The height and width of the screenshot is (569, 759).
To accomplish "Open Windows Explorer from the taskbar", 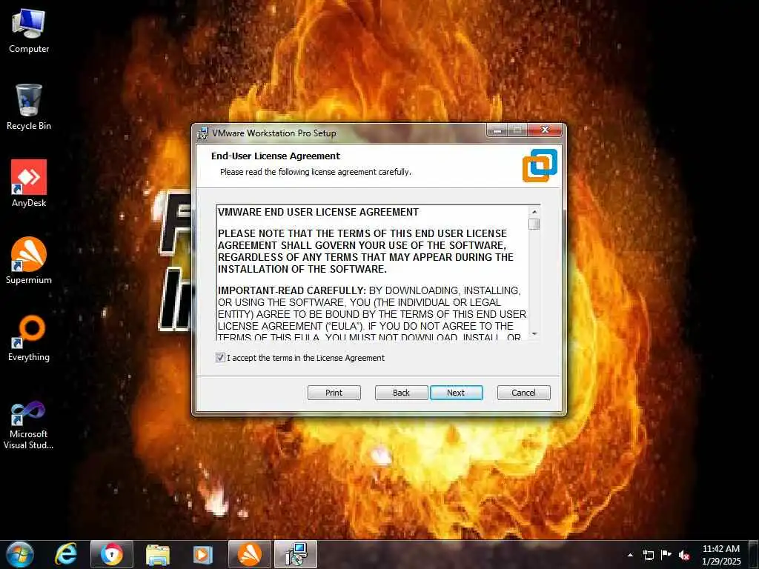I will click(x=158, y=554).
